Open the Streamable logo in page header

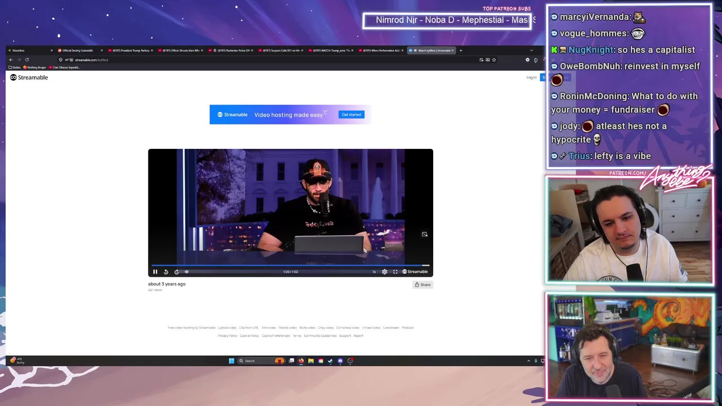(29, 77)
